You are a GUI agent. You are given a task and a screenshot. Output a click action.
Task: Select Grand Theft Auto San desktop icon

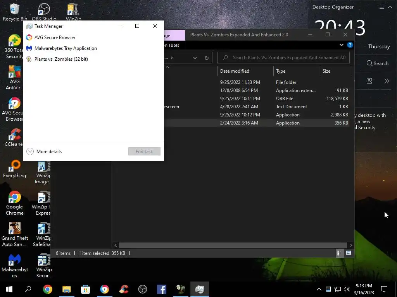tap(15, 235)
